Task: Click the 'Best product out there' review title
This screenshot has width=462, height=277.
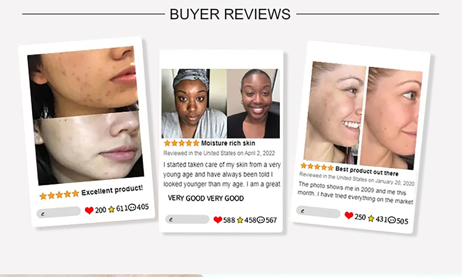Action: (367, 171)
